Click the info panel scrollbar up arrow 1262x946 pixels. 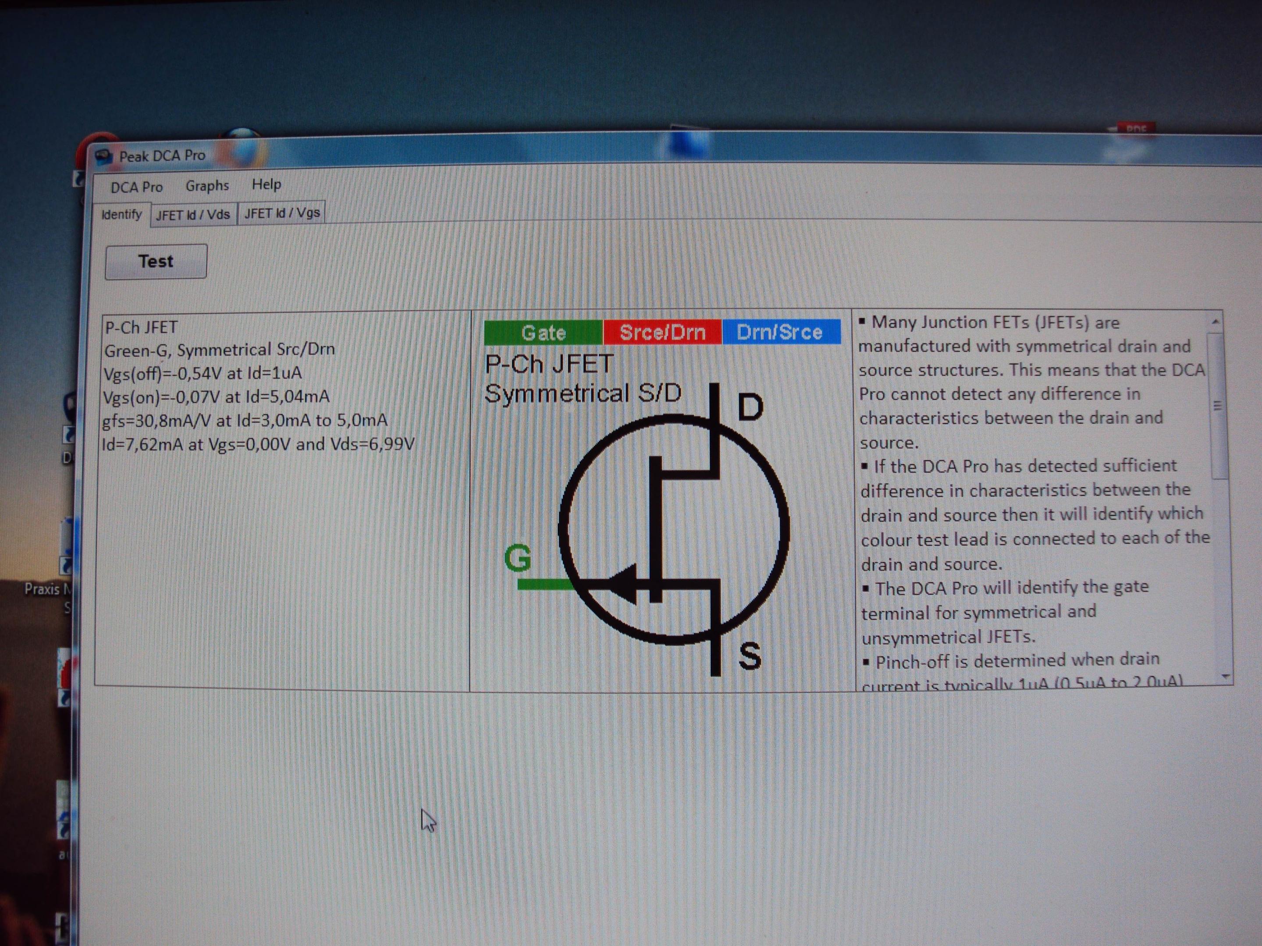(x=1216, y=322)
